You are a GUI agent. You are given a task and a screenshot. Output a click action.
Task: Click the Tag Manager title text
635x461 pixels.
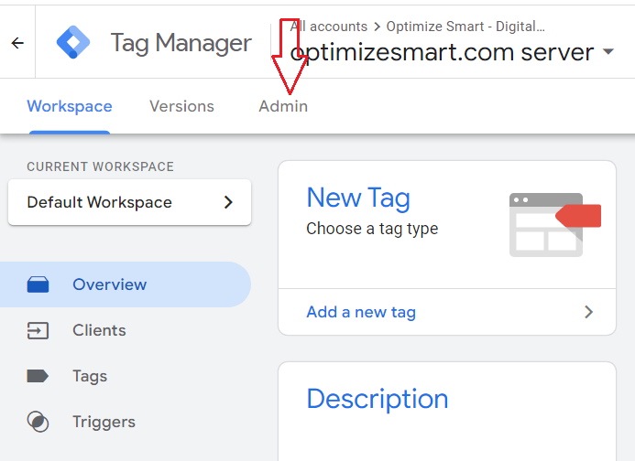181,43
